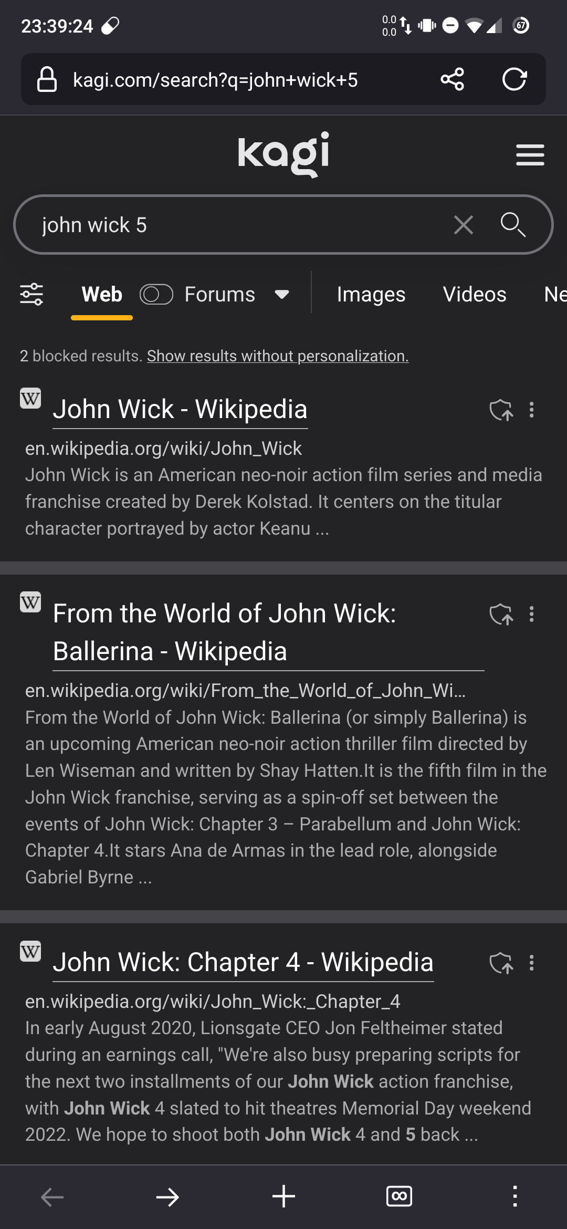Expand the Forums dropdown arrow
The height and width of the screenshot is (1229, 567).
click(x=282, y=294)
